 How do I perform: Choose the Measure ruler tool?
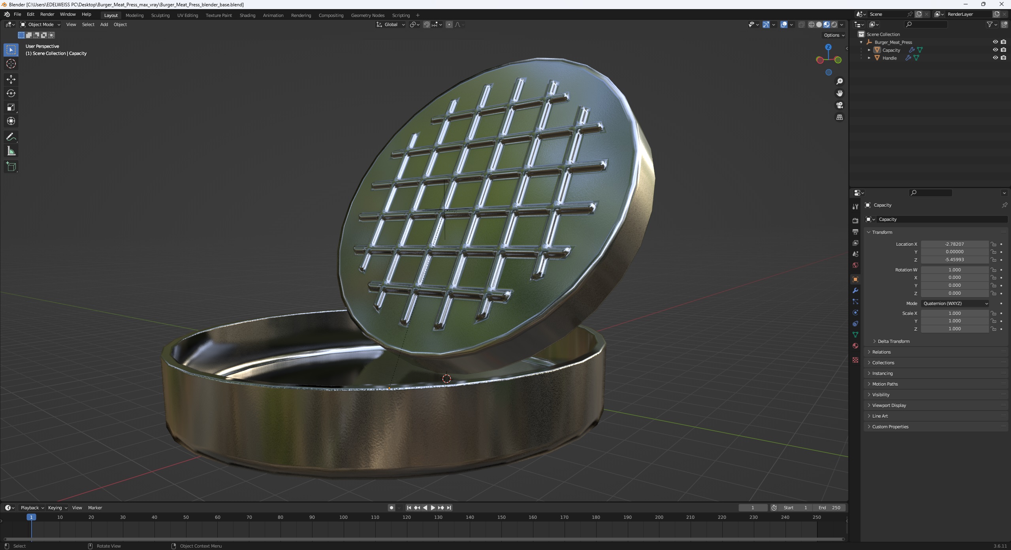[11, 151]
